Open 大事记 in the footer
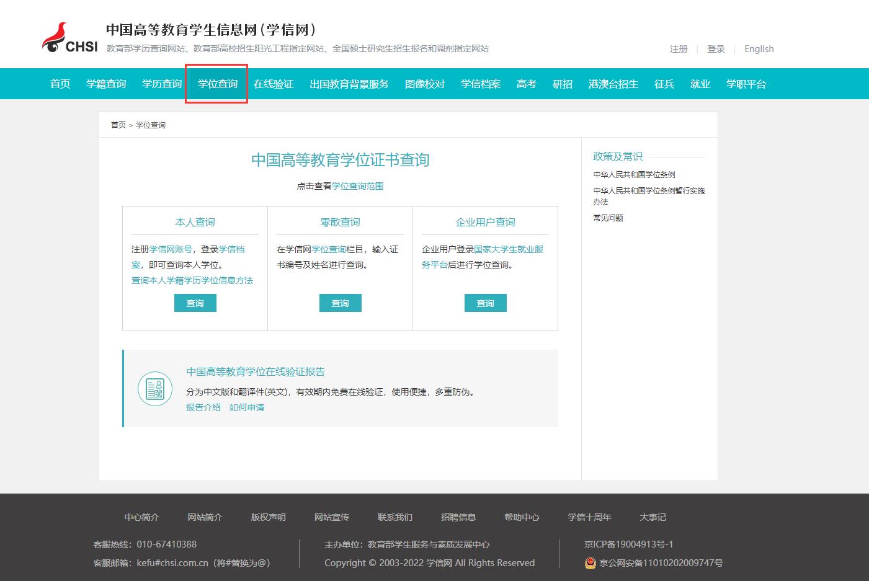This screenshot has width=869, height=581. [x=653, y=517]
